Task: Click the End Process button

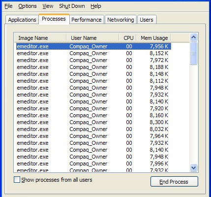Action: 174,182
